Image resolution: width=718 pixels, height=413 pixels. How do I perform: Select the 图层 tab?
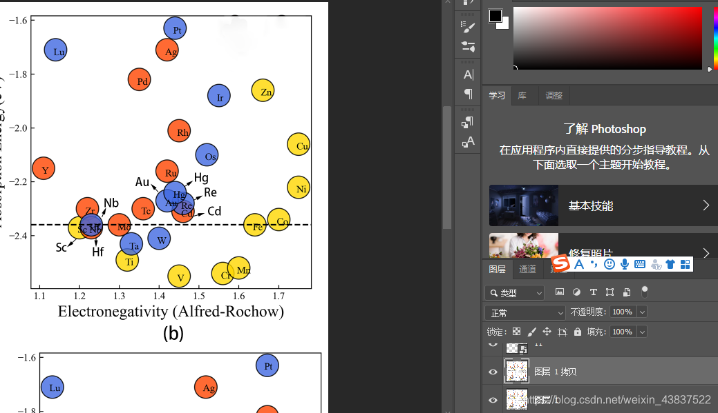coord(497,269)
